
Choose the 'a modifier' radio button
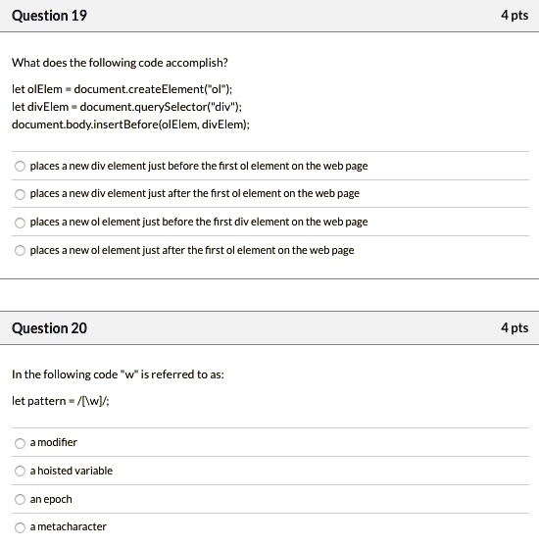pos(20,443)
